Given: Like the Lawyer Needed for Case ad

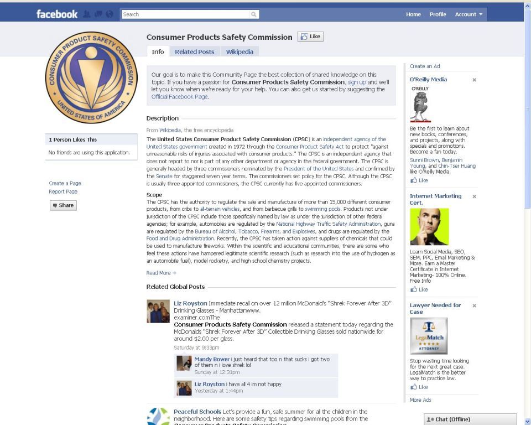Looking at the screenshot, I should click(419, 387).
